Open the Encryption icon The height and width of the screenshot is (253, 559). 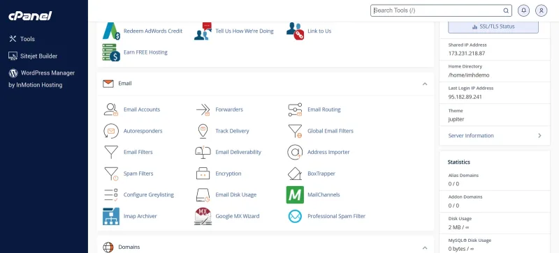coord(203,174)
